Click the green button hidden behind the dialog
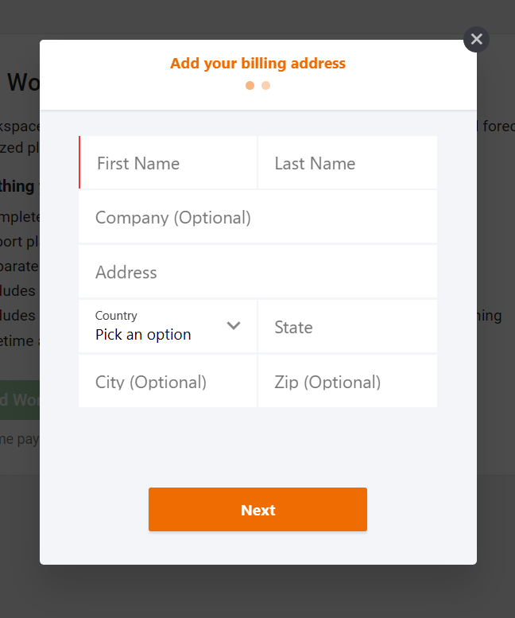Viewport: 515px width, 618px height. pyautogui.click(x=20, y=400)
